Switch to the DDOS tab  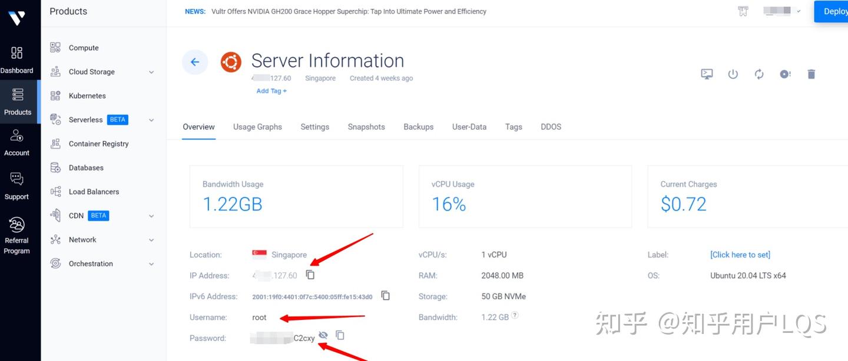tap(551, 127)
